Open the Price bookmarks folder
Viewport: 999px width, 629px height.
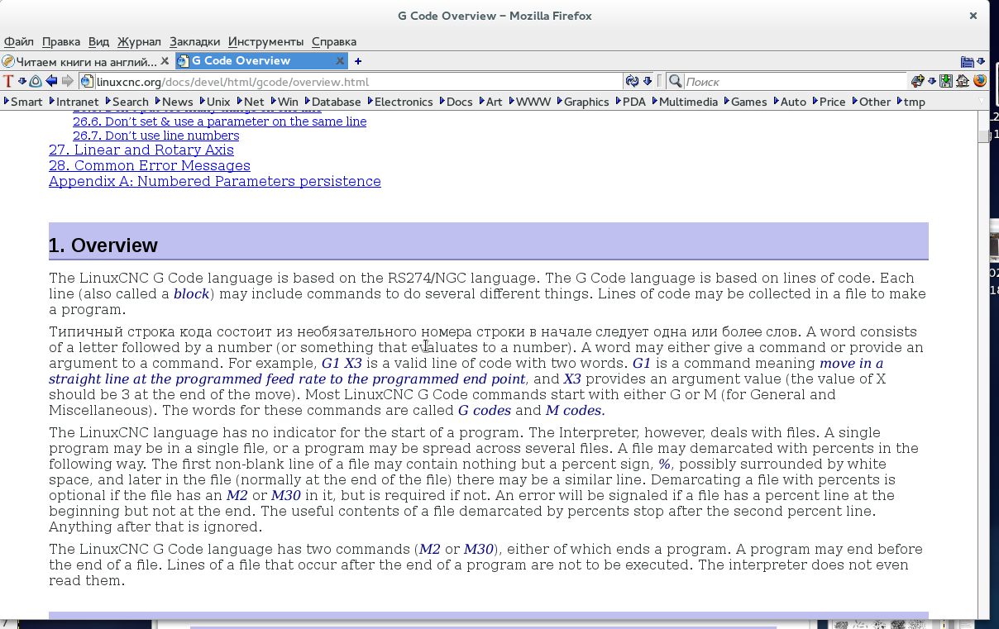coord(829,102)
